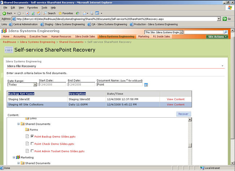Go to Home page icon
Screen dimensions: 235x171
pos(39,13)
